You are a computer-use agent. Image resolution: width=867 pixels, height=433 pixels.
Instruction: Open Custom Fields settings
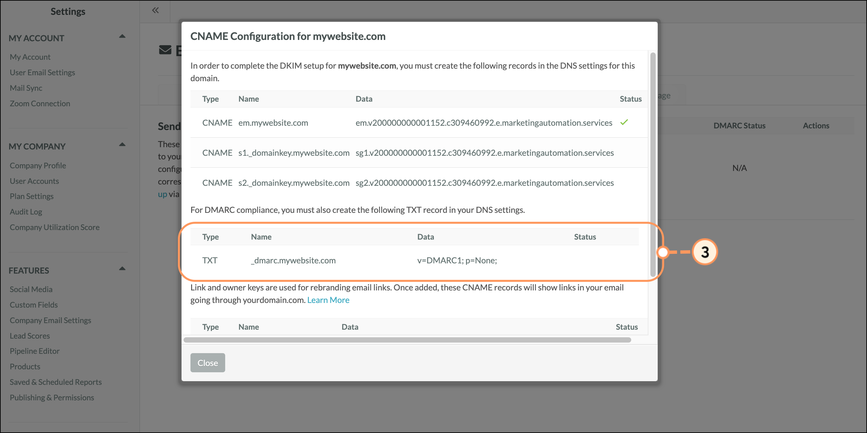(x=34, y=305)
